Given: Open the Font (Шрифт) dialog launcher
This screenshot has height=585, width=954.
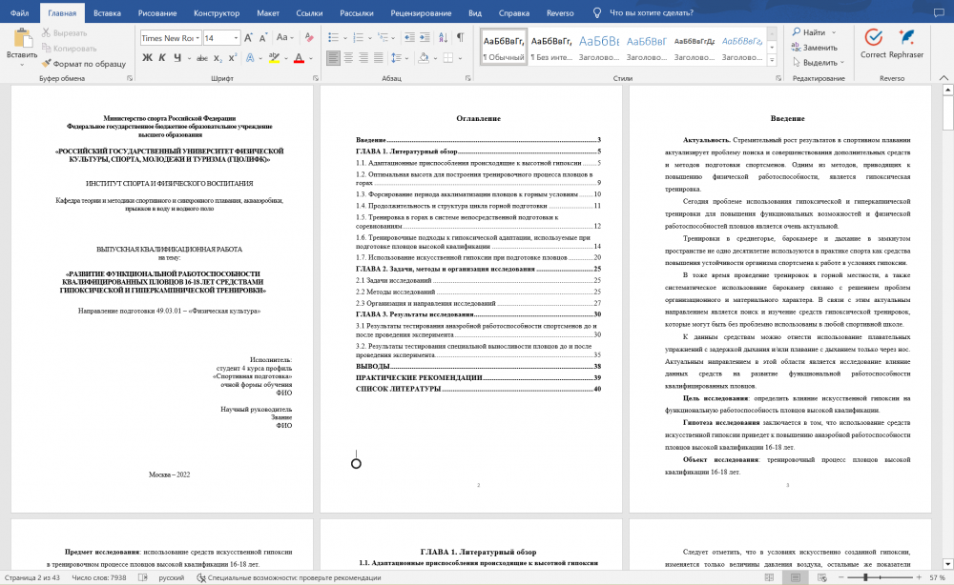Looking at the screenshot, I should [315, 78].
